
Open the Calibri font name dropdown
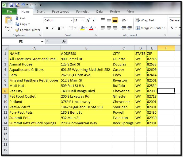click(x=71, y=20)
